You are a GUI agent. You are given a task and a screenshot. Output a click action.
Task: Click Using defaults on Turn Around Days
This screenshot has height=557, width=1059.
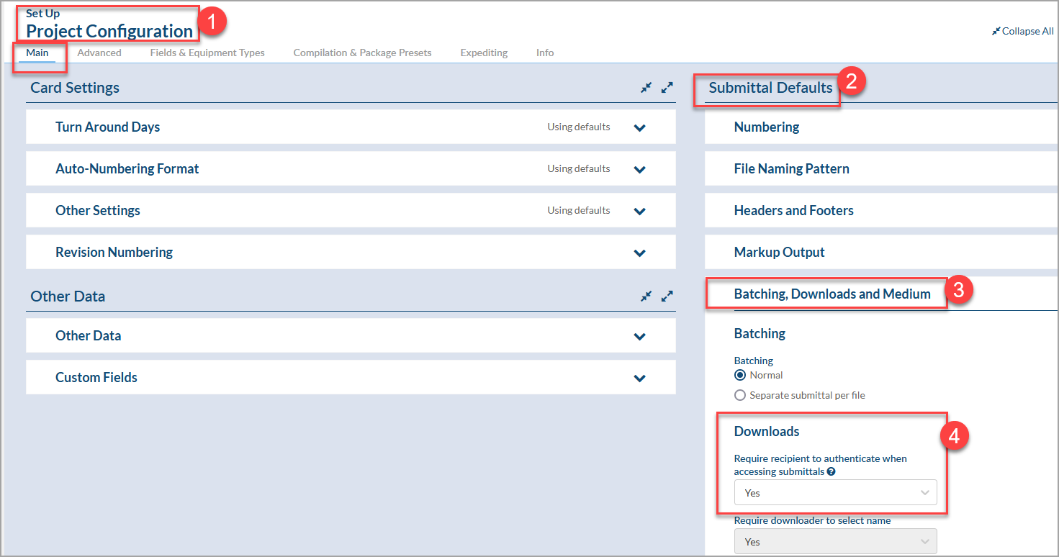[579, 127]
